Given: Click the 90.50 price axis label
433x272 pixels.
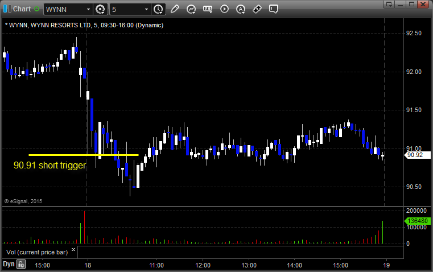Looking at the screenshot, I should pos(414,187).
